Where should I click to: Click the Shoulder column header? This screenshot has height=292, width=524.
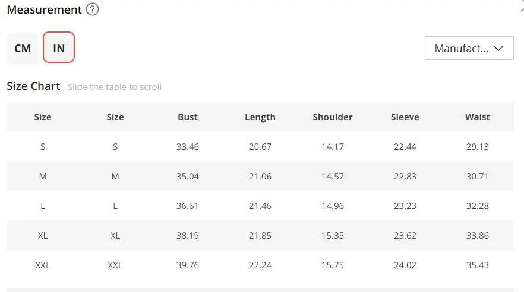[333, 117]
